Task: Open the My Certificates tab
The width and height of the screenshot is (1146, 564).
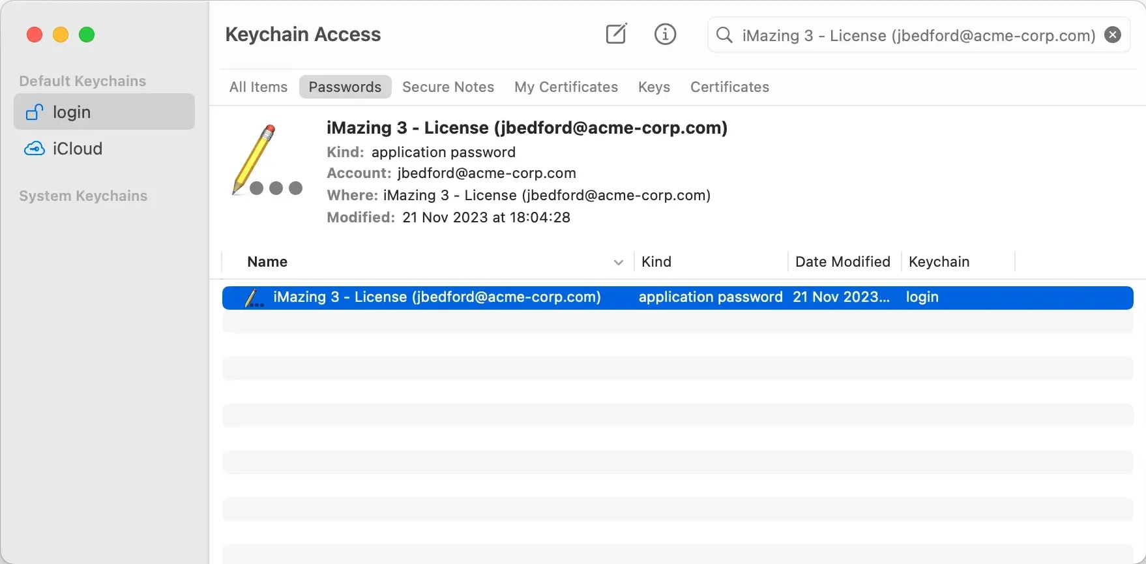Action: tap(566, 87)
